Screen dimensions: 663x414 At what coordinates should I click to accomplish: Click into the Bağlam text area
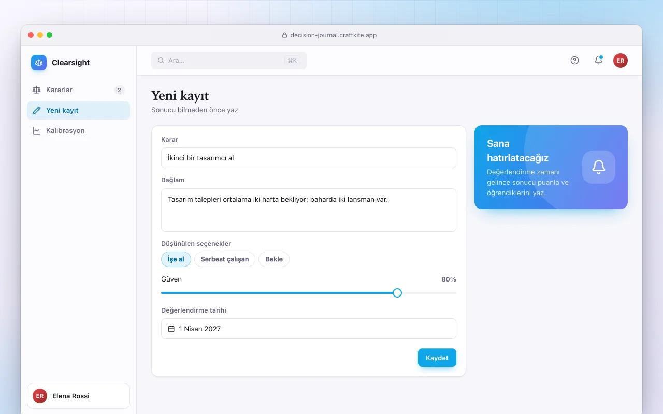coord(309,210)
